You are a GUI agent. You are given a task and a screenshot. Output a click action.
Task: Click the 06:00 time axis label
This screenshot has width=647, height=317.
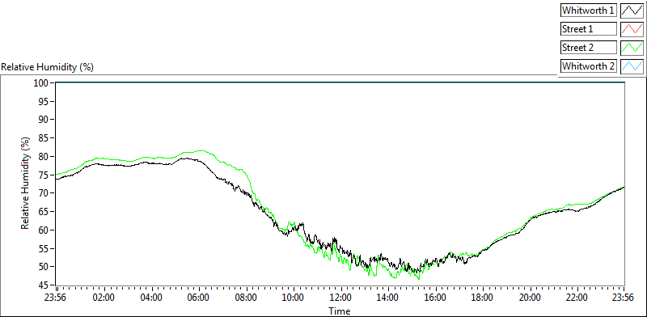tap(198, 298)
